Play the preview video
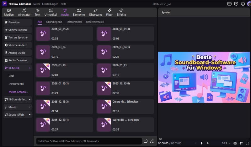Viewport: 251px width, 147px height. (201, 143)
